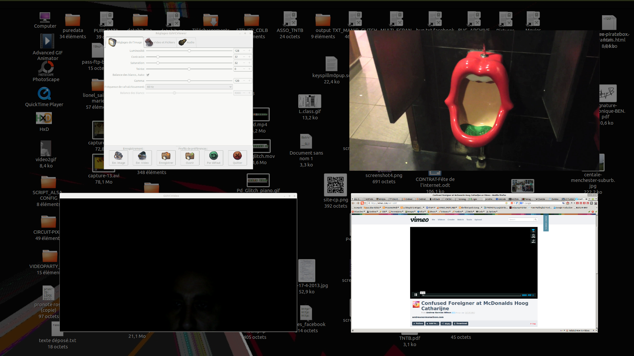Switch to Video et Fichiers tab
Screen dimensions: 634x356
tap(160, 42)
